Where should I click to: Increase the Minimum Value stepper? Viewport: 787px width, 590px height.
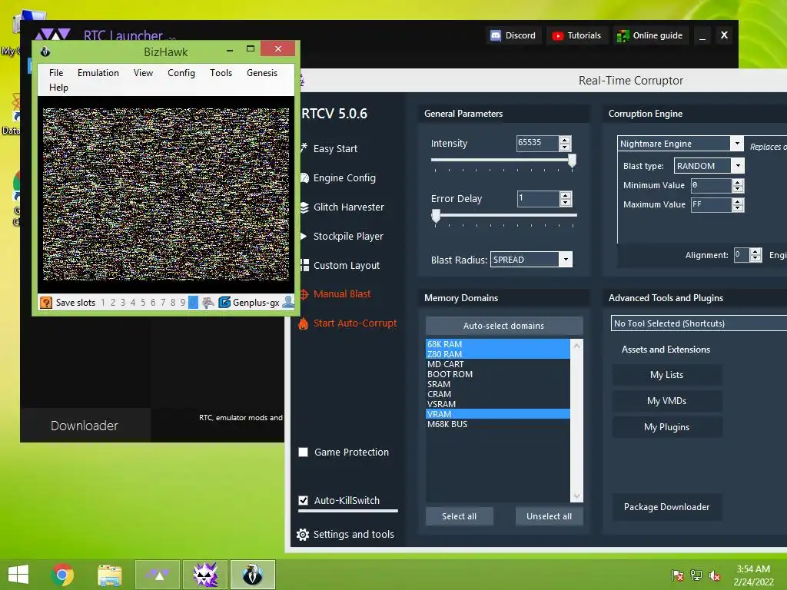tap(737, 182)
